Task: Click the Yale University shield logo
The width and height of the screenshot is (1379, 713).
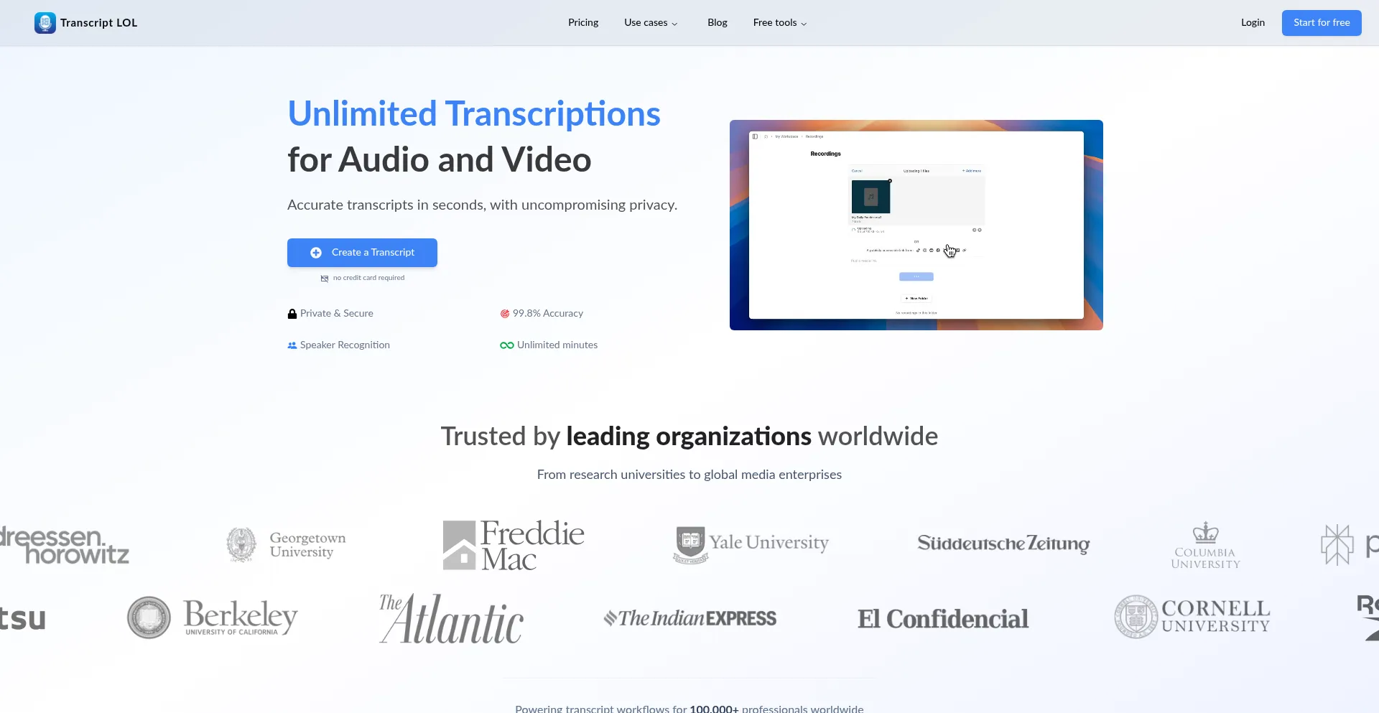Action: [x=690, y=545]
